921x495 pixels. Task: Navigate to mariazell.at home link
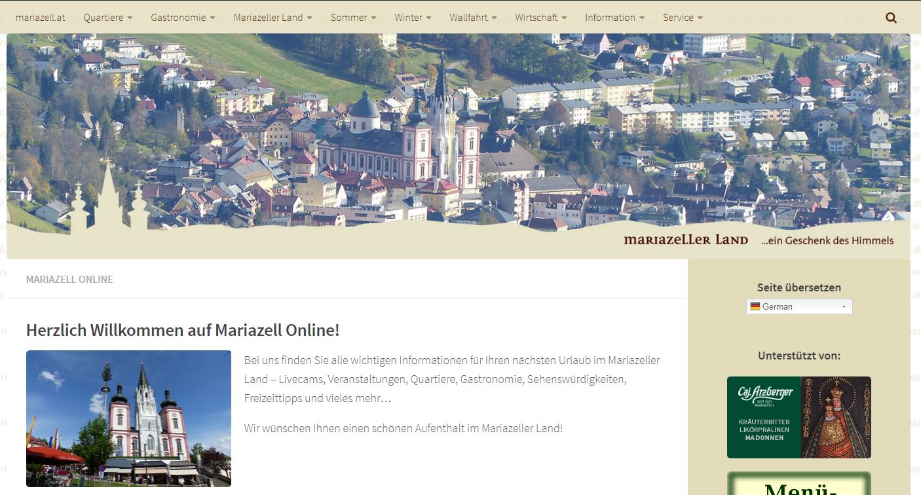click(x=41, y=18)
